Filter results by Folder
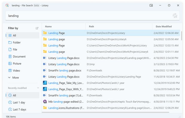Image resolution: width=185 pixels, height=118 pixels. (22, 43)
